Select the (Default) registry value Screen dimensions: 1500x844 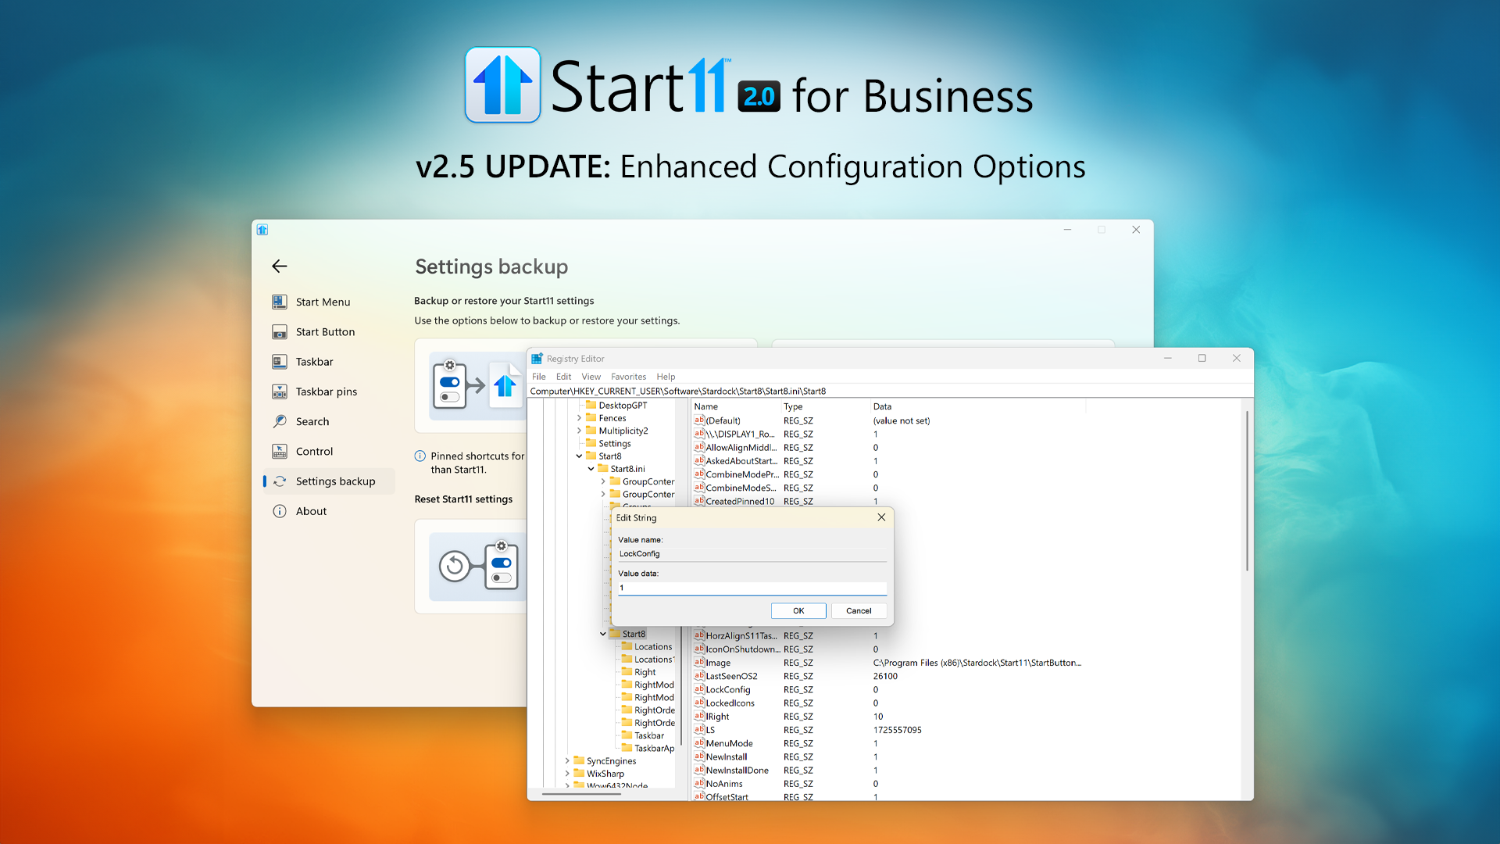pyautogui.click(x=723, y=420)
